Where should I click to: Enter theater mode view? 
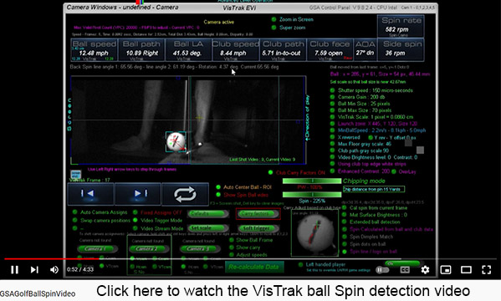[466, 270]
